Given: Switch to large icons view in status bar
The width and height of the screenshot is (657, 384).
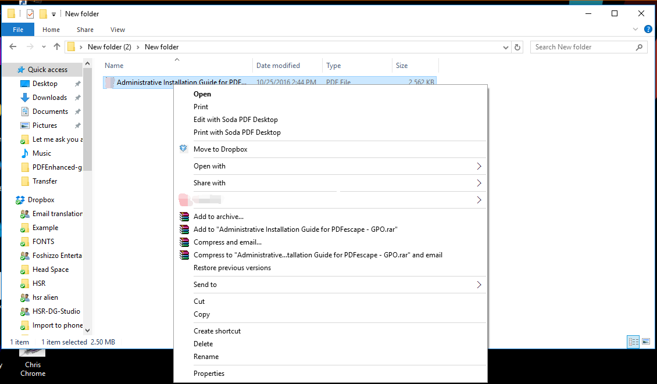Looking at the screenshot, I should pyautogui.click(x=646, y=342).
